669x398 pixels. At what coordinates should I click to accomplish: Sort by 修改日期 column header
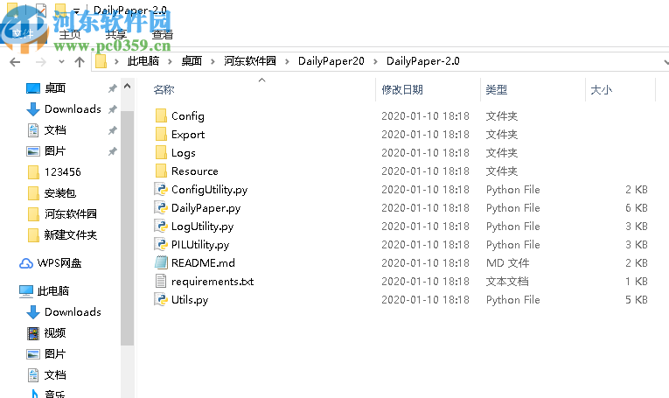click(402, 89)
